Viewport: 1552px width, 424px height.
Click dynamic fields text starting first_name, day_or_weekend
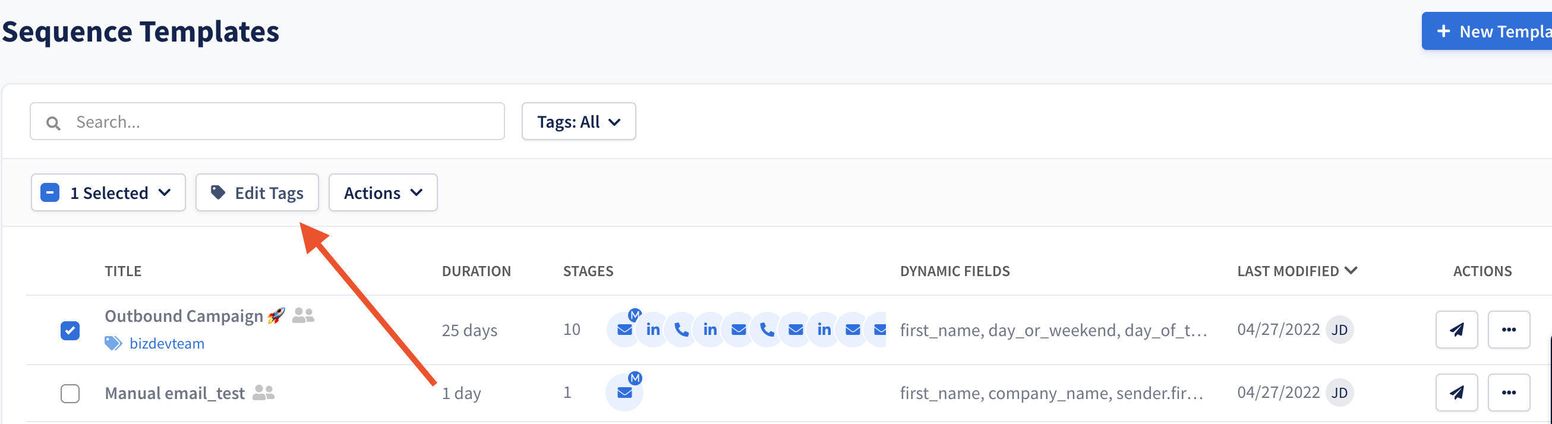pyautogui.click(x=1052, y=330)
